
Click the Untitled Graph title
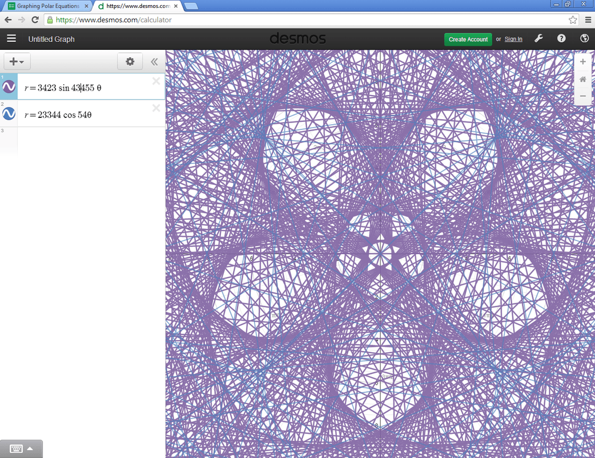51,39
